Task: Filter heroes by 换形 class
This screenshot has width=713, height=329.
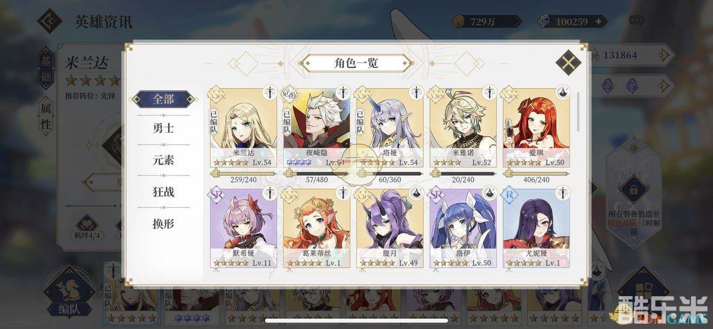Action: 164,223
